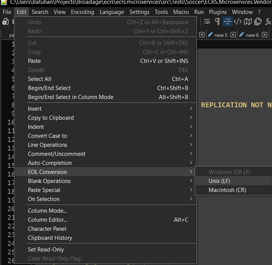Image resolution: width=272 pixels, height=265 pixels.
Task: Toggle the Show Indent Guide icon
Action: [227, 22]
